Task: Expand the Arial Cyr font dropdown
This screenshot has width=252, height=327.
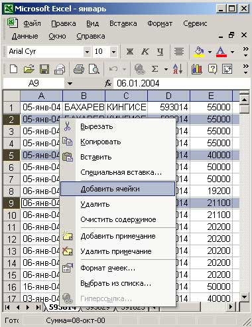Action: [x=87, y=52]
